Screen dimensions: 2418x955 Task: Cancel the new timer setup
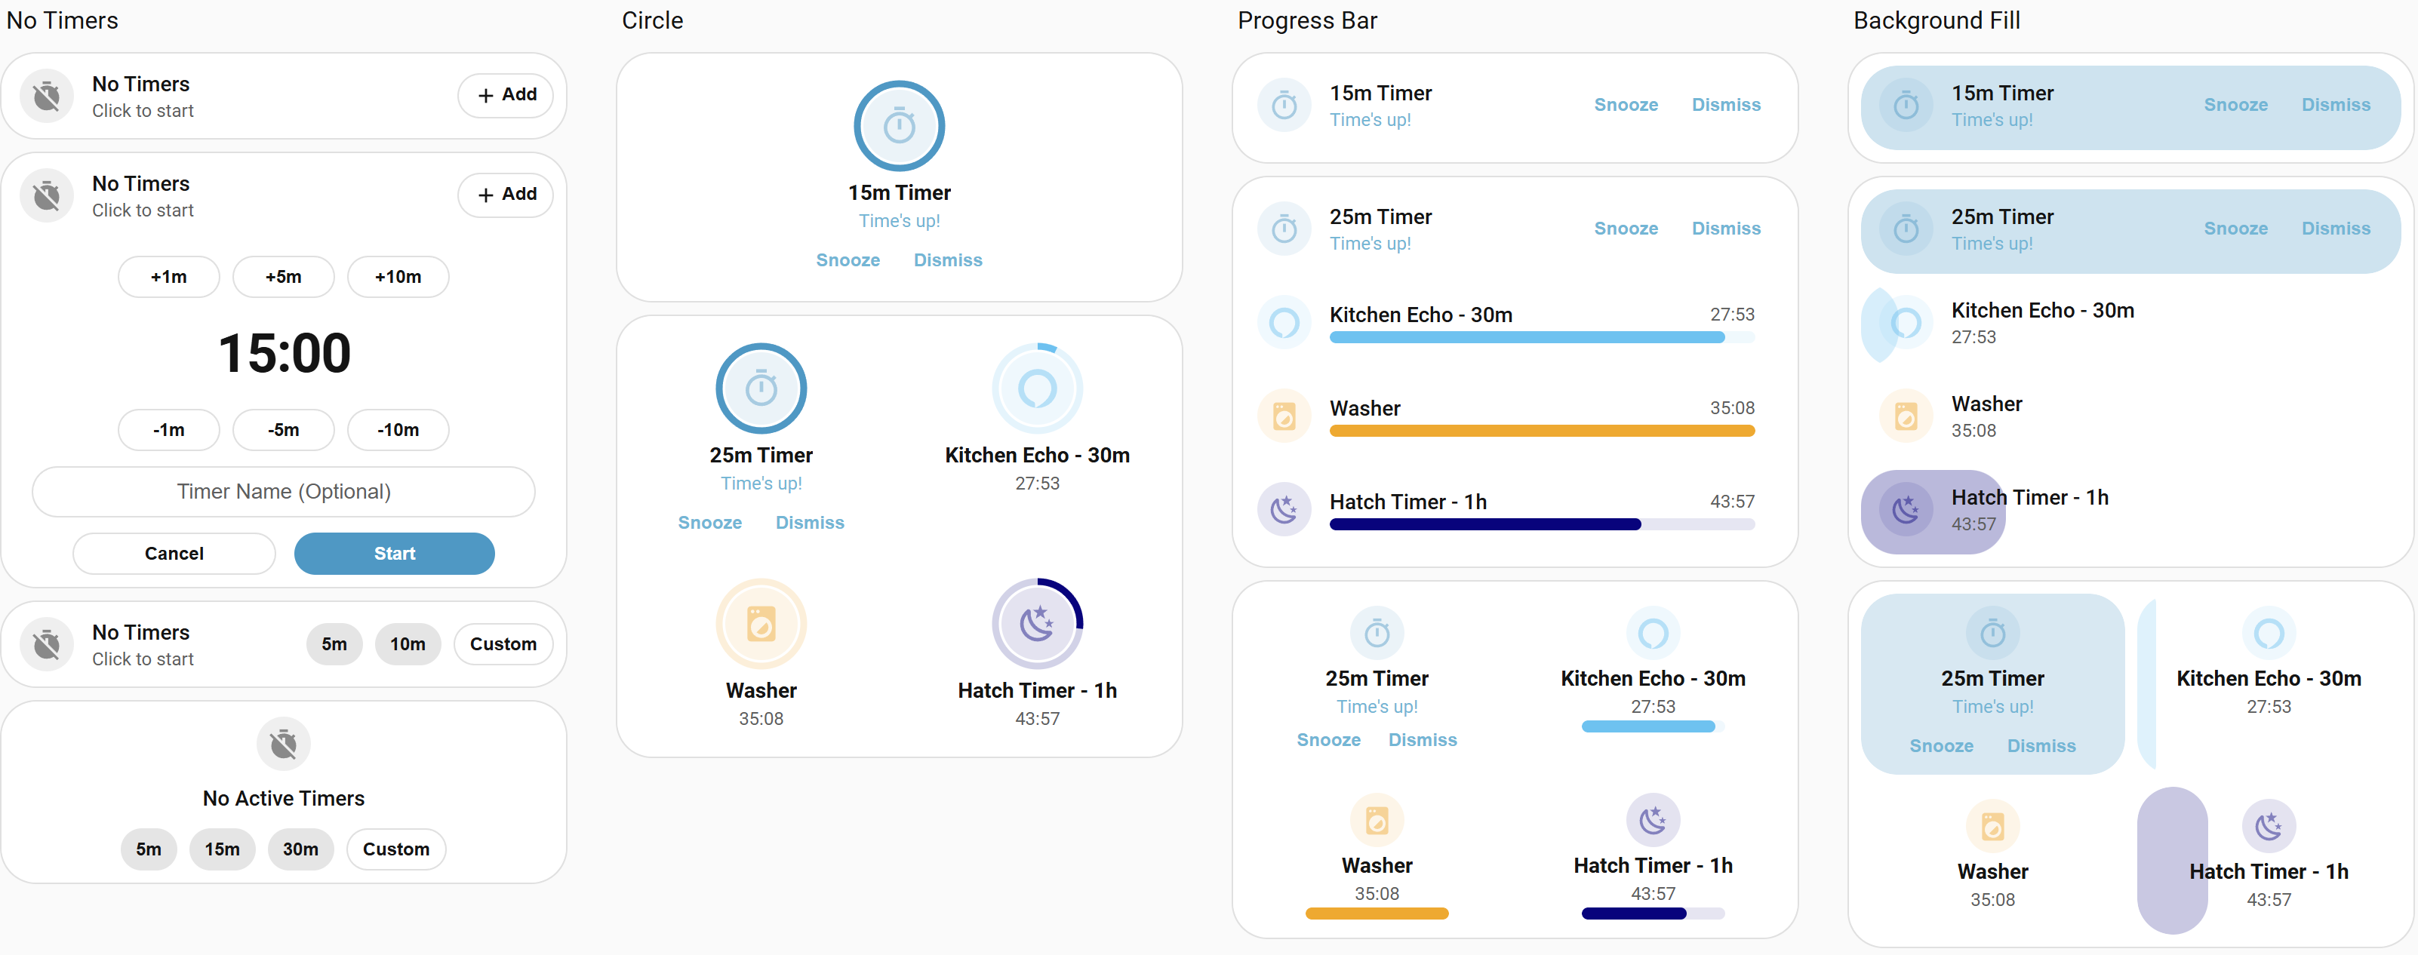(174, 554)
